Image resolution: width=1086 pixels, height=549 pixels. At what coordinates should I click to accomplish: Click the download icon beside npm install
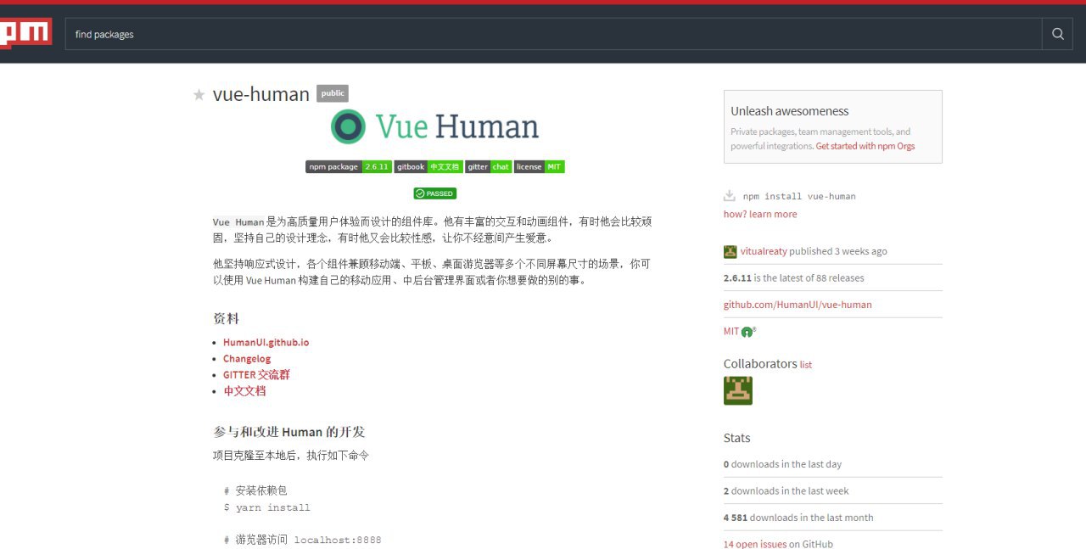729,195
